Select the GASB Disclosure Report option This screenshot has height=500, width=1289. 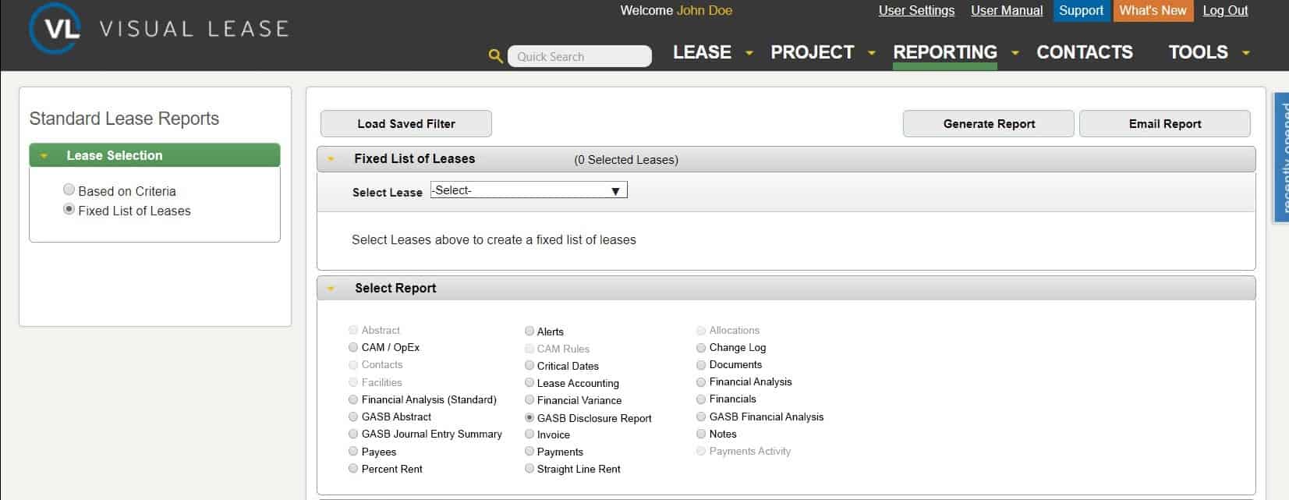[529, 417]
